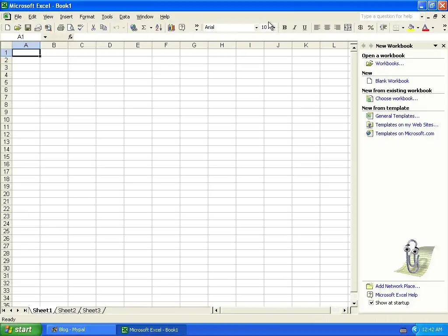Open the AutoSum functions dropdown arrow
448x336 pixels.
pyautogui.click(x=151, y=28)
